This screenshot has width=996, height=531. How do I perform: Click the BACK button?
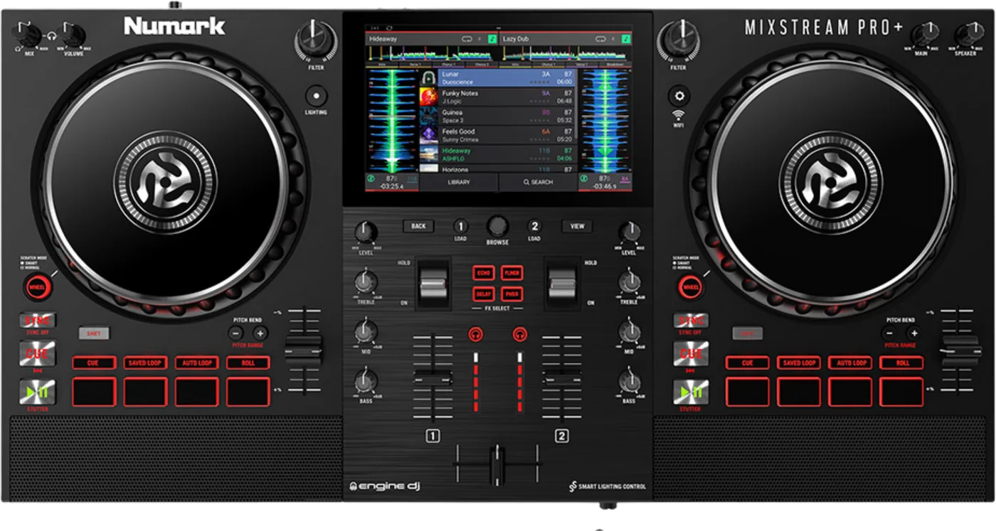click(418, 226)
